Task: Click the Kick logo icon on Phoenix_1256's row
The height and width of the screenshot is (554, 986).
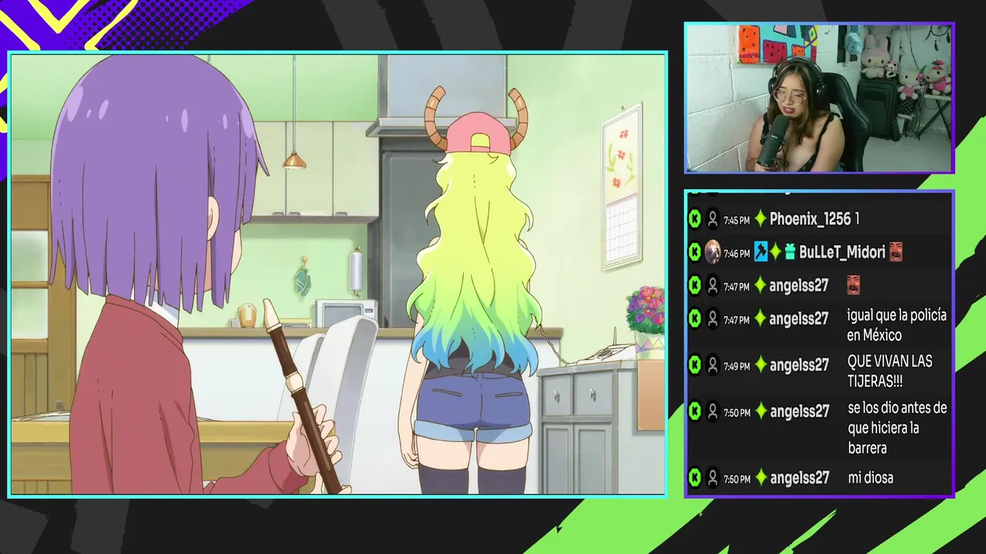Action: (694, 219)
